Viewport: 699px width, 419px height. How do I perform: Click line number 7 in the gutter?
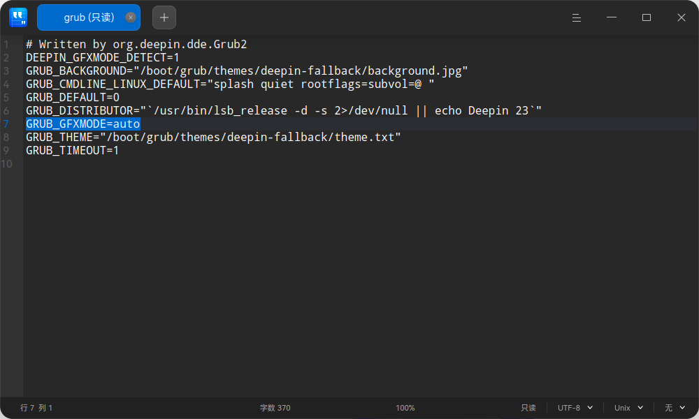[x=6, y=124]
